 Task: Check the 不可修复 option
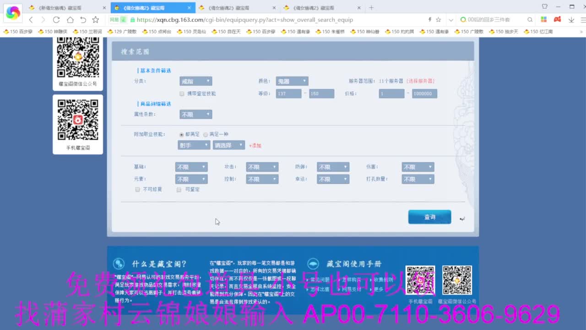[137, 189]
